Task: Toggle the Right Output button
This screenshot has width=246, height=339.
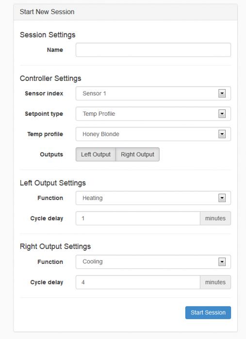Action: pos(137,154)
